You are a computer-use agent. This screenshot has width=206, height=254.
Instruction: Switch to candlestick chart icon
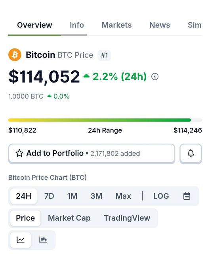pos(43,240)
